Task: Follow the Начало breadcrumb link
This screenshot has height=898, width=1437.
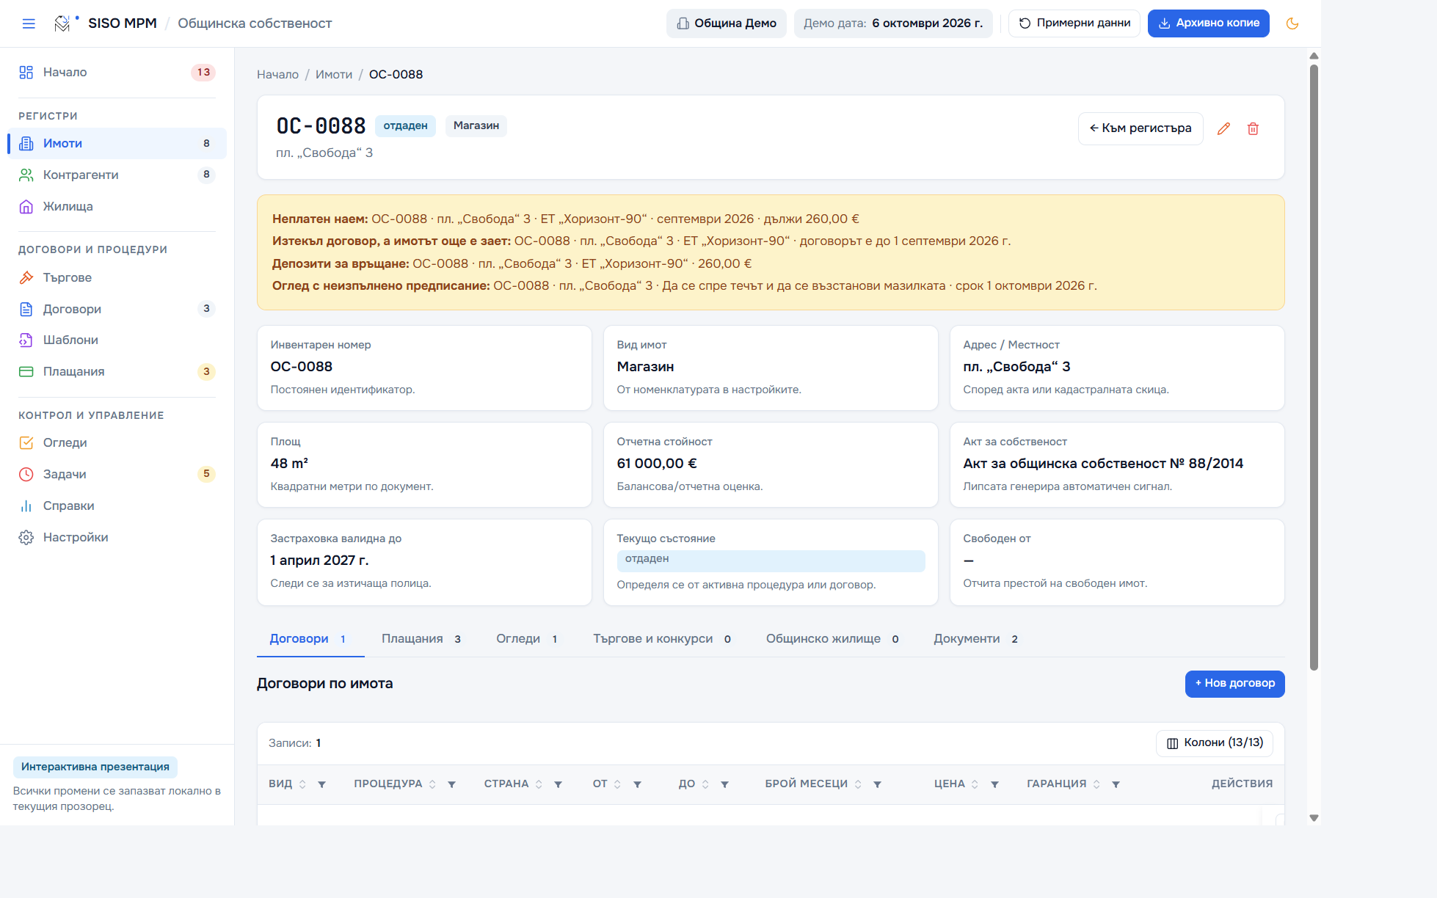Action: [277, 75]
